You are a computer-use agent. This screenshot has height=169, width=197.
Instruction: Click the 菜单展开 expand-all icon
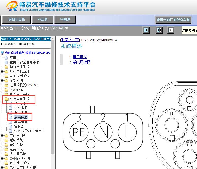click(x=2, y=44)
